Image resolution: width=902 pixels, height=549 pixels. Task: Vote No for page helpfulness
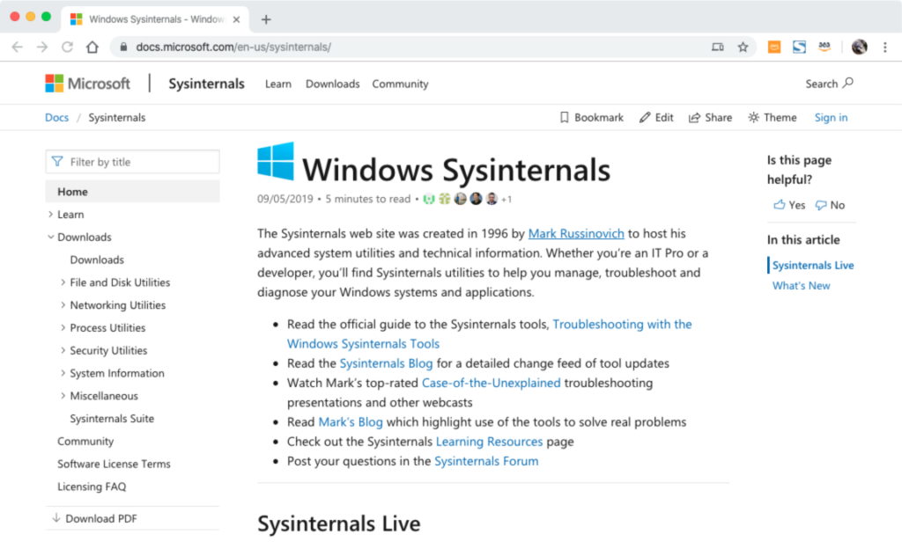coord(829,205)
